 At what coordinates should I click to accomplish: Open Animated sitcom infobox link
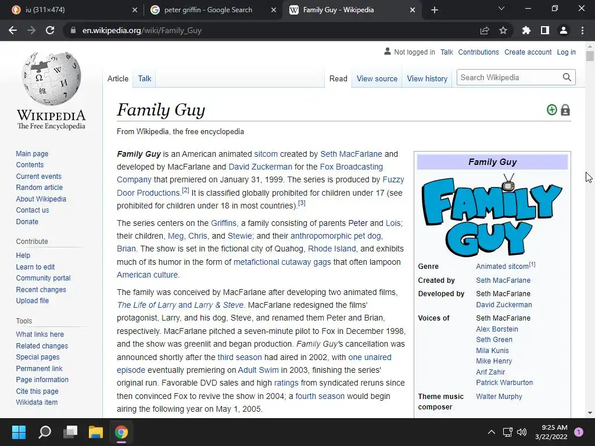click(x=502, y=267)
